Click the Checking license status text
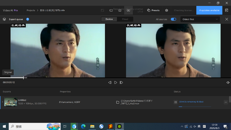Screen dimensions: 231x130 click(184, 10)
